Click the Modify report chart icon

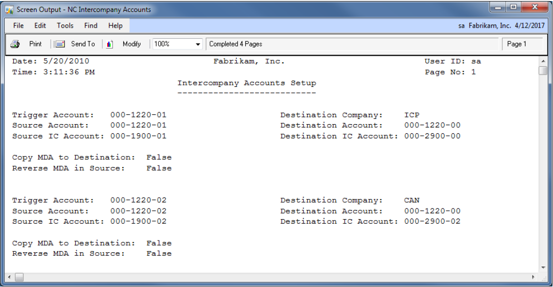tap(110, 44)
